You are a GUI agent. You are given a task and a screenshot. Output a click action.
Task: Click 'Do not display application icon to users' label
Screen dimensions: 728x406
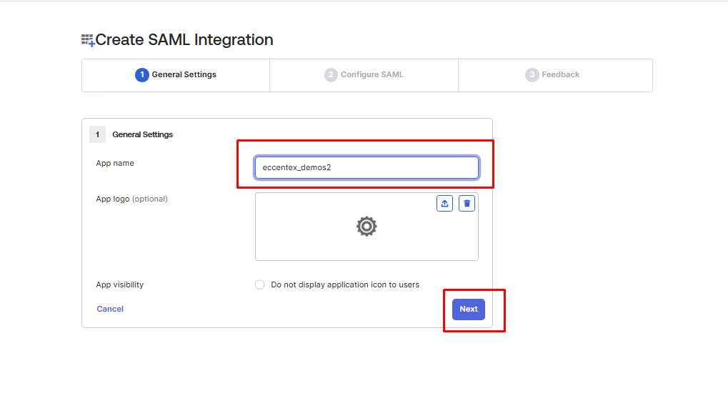click(345, 284)
